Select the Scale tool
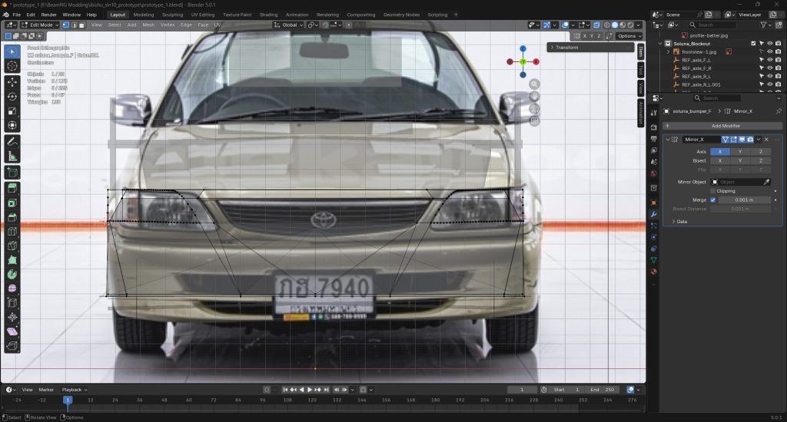Viewport: 787px width, 422px height. (x=12, y=110)
